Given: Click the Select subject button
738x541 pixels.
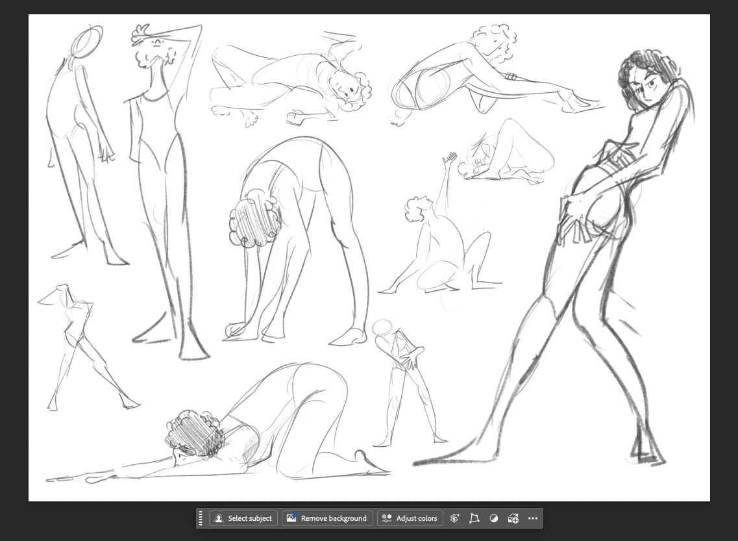Looking at the screenshot, I should 243,518.
